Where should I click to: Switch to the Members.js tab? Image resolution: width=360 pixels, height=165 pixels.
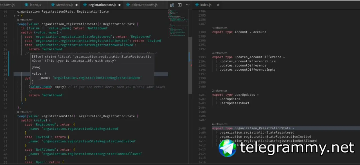tap(65, 5)
